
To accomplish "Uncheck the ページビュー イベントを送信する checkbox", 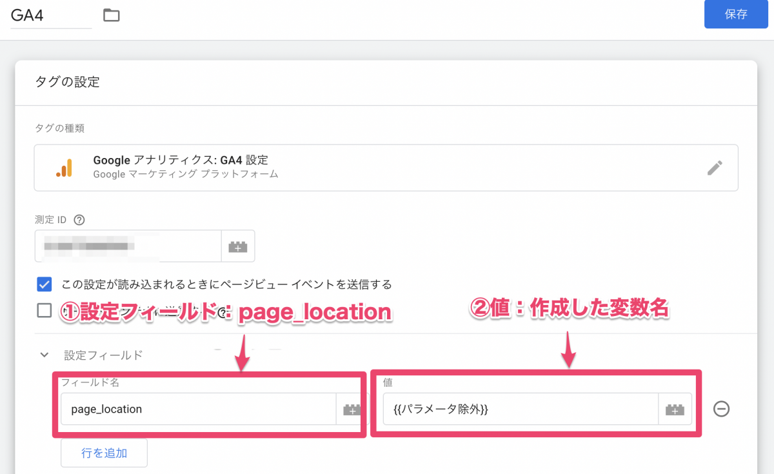I will 45,284.
